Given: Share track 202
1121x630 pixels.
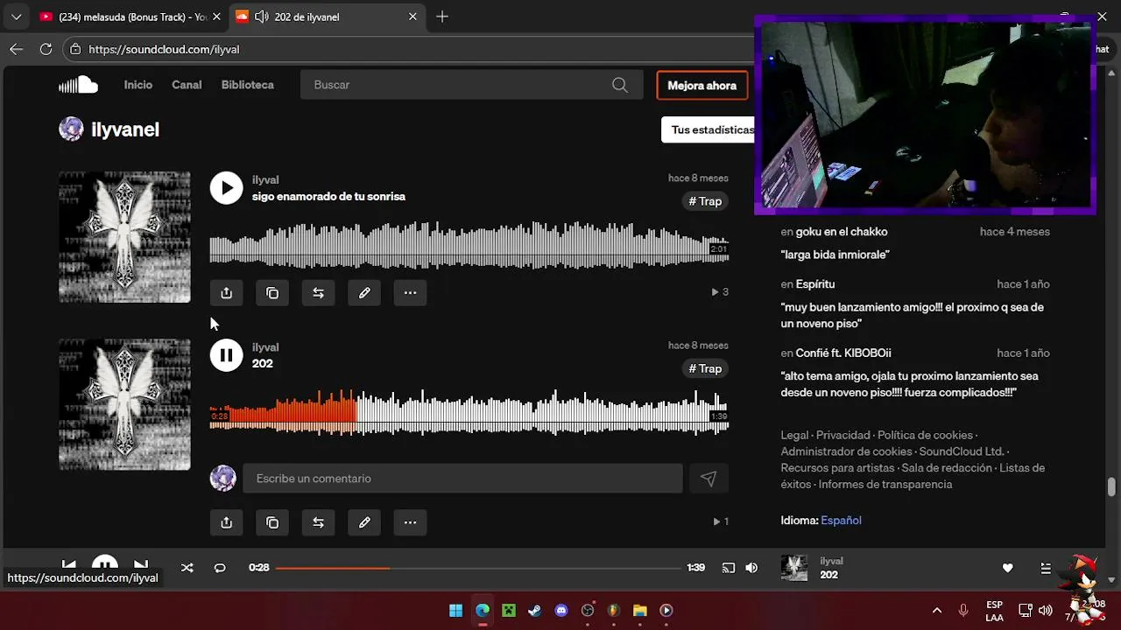Looking at the screenshot, I should click(x=226, y=522).
